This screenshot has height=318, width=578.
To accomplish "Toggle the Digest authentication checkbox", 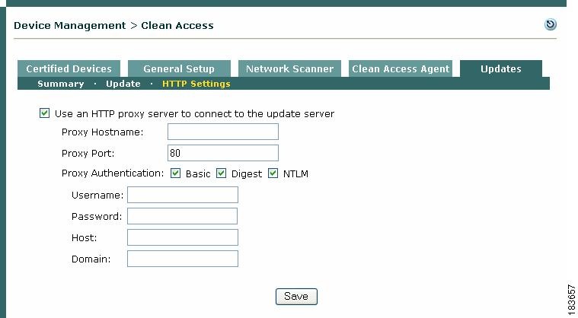I will [x=221, y=173].
